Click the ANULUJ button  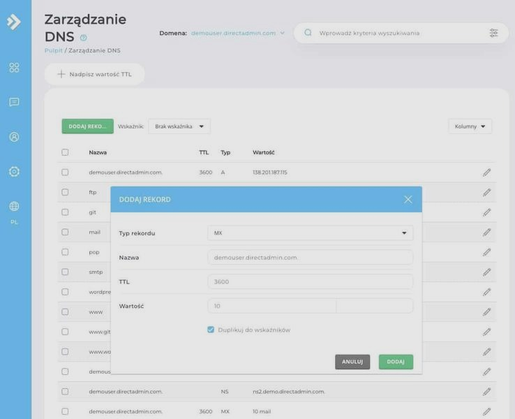coord(352,362)
